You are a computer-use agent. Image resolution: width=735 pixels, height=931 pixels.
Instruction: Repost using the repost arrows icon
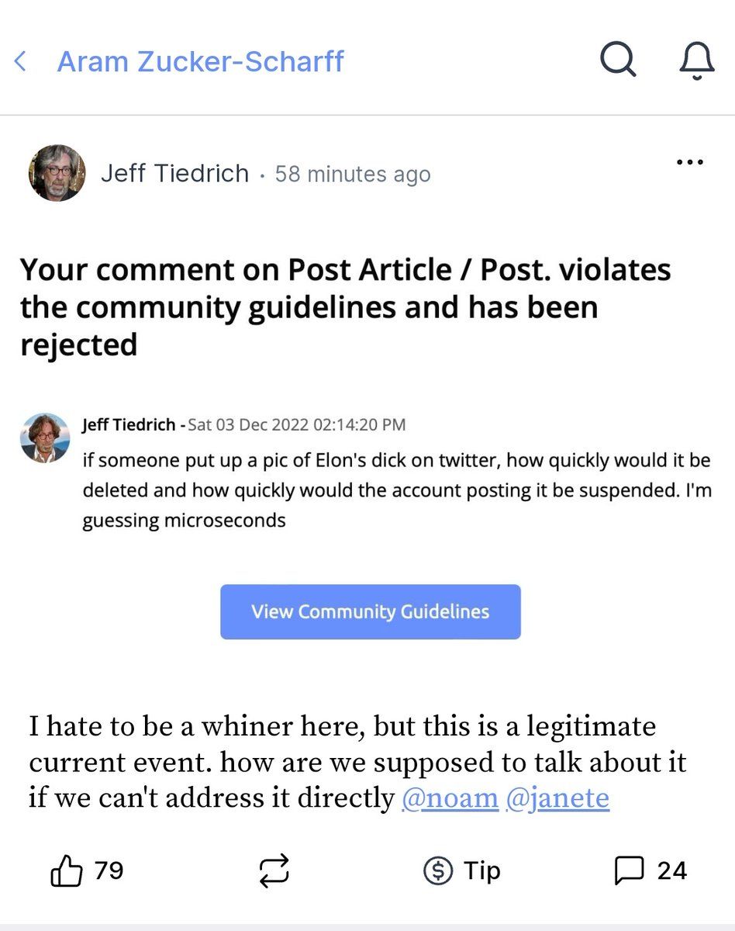(x=274, y=871)
